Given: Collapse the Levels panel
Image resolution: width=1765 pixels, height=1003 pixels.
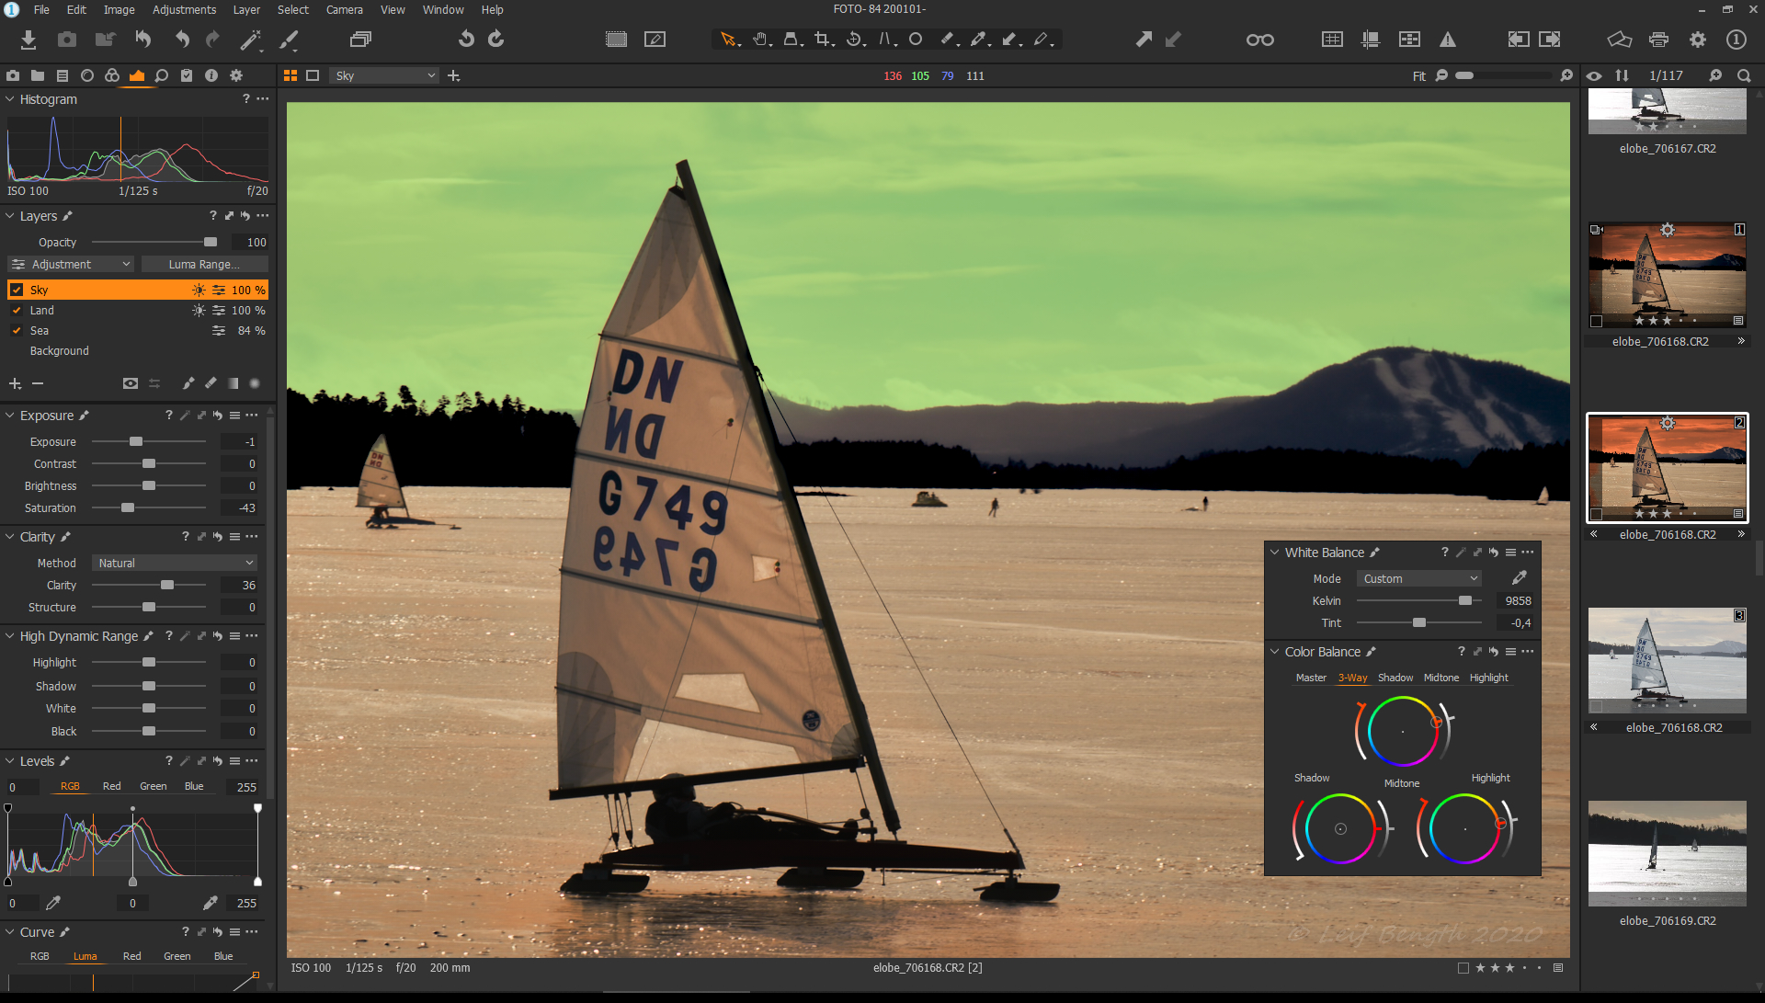Looking at the screenshot, I should click(10, 761).
